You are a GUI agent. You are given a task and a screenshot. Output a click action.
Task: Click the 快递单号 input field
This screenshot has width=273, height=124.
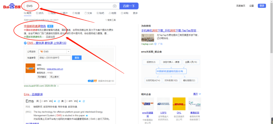coord(54,58)
